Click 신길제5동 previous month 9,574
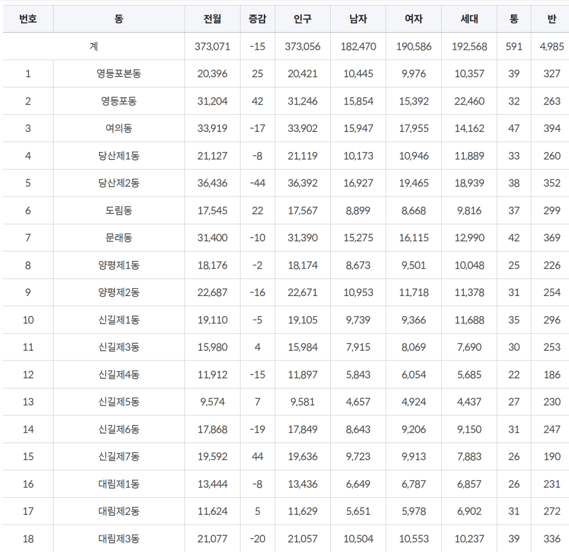 [x=212, y=402]
